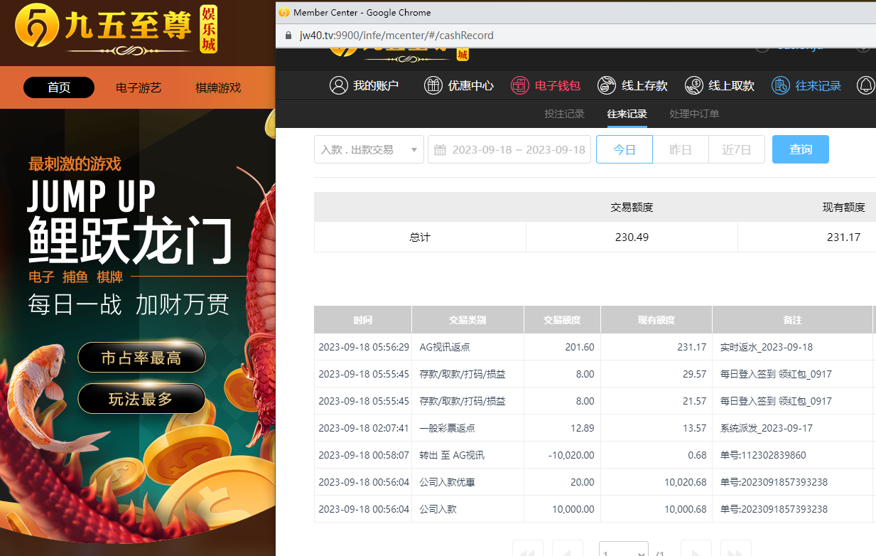The width and height of the screenshot is (876, 556).
Task: Click 交易额度 table column header
Action: [x=562, y=320]
